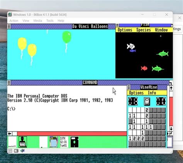This screenshot has width=183, height=163.
Task: Click the "Version 2.10" copyright line
Action: (60, 100)
